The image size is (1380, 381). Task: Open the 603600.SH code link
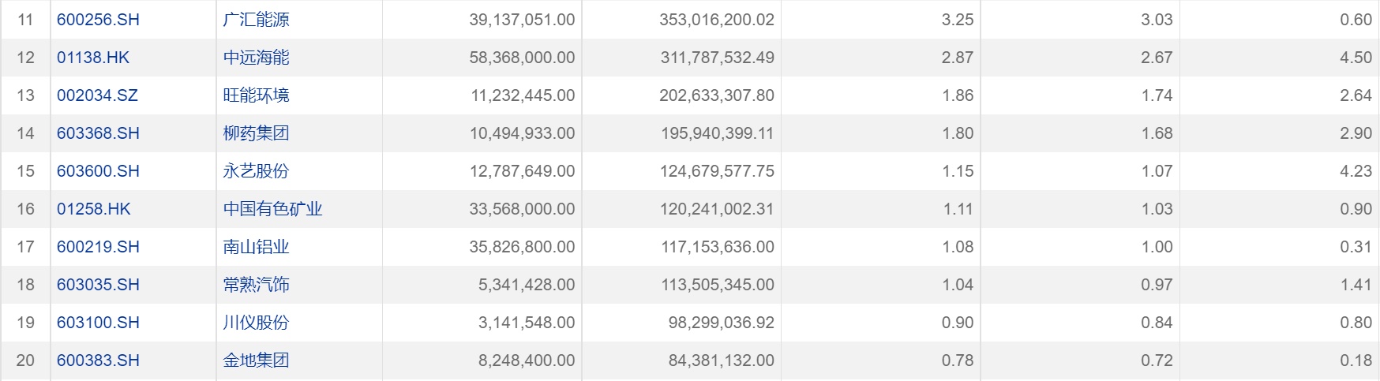98,171
